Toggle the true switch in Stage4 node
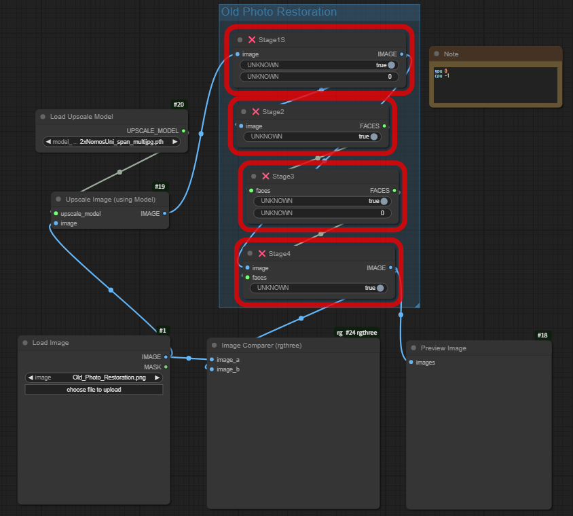The width and height of the screenshot is (573, 516). point(380,288)
